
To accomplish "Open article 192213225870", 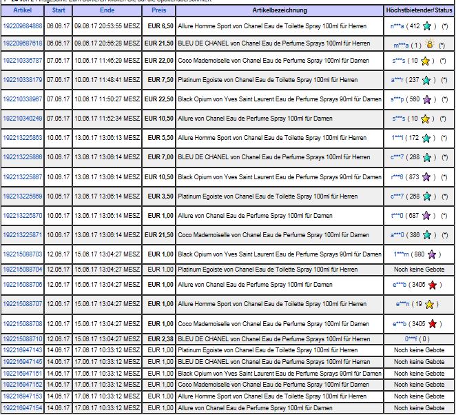I will point(23,216).
